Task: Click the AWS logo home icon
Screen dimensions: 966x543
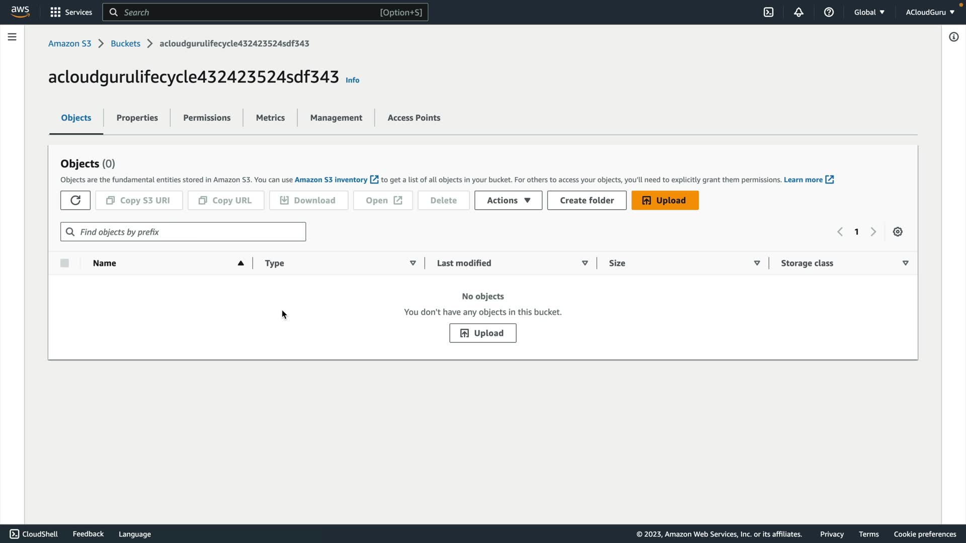Action: coord(20,12)
